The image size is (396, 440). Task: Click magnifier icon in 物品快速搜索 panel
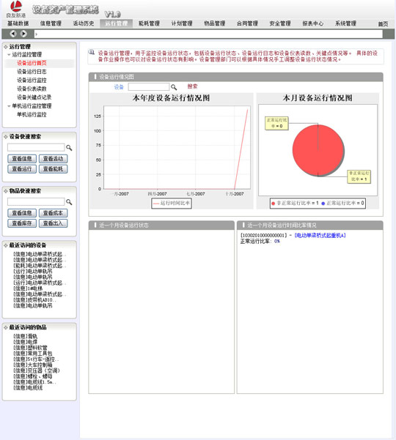click(69, 202)
